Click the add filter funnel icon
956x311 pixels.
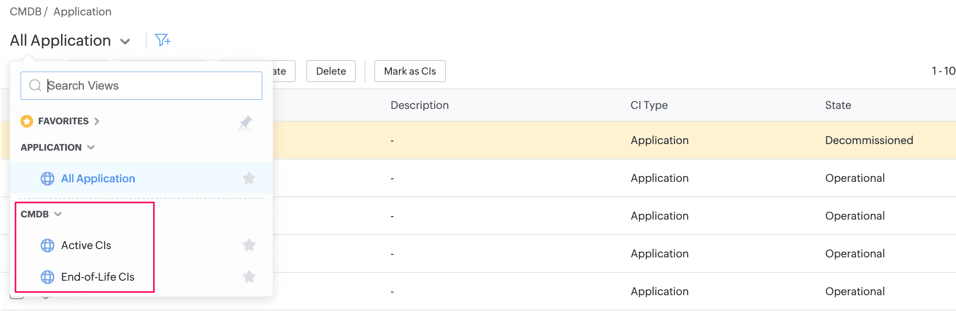tap(163, 40)
